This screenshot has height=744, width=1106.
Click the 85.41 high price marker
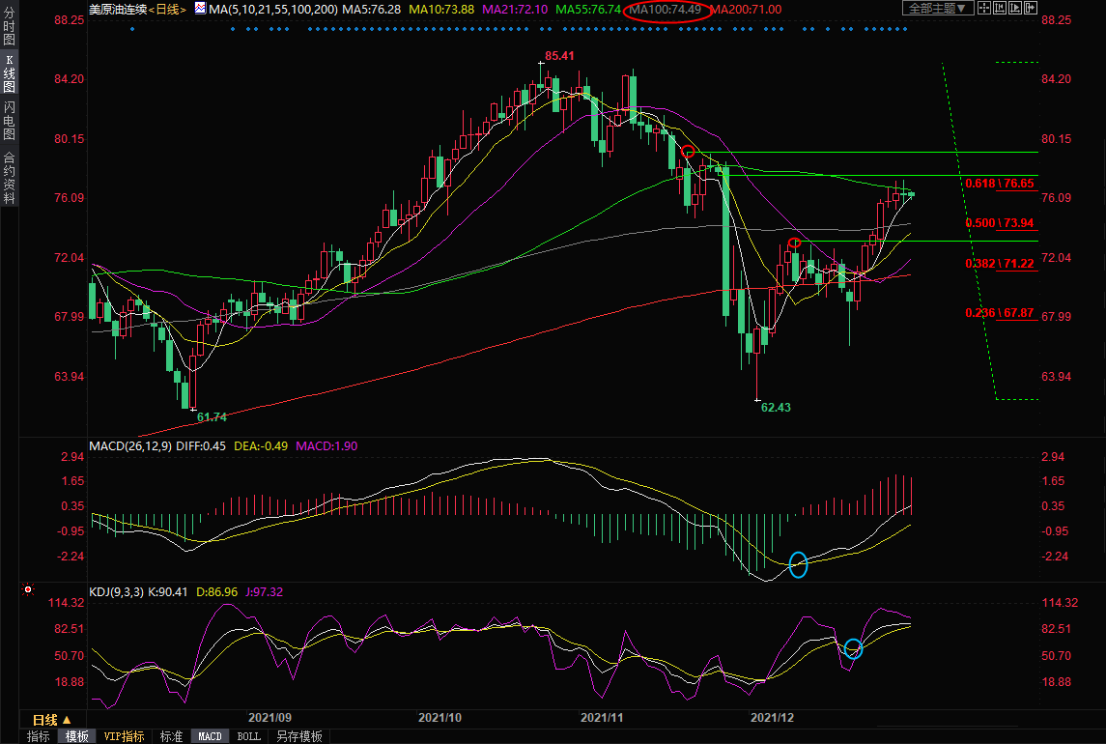coord(559,56)
